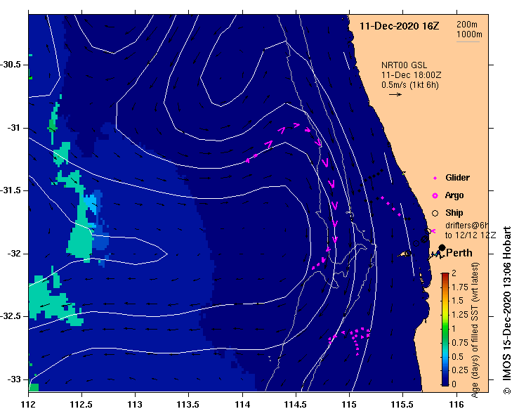
Task: Click the latitude axis label '-30.5'
Action: (11, 65)
